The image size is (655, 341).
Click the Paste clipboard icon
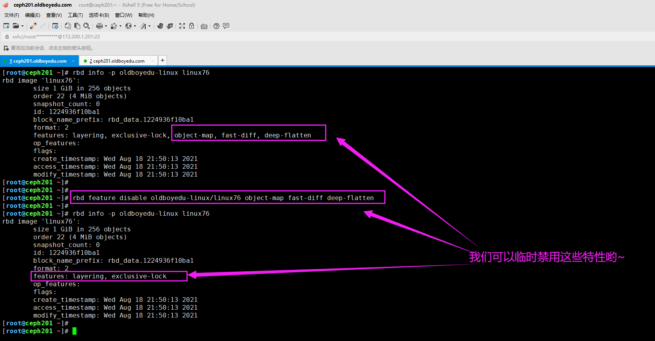(x=77, y=26)
